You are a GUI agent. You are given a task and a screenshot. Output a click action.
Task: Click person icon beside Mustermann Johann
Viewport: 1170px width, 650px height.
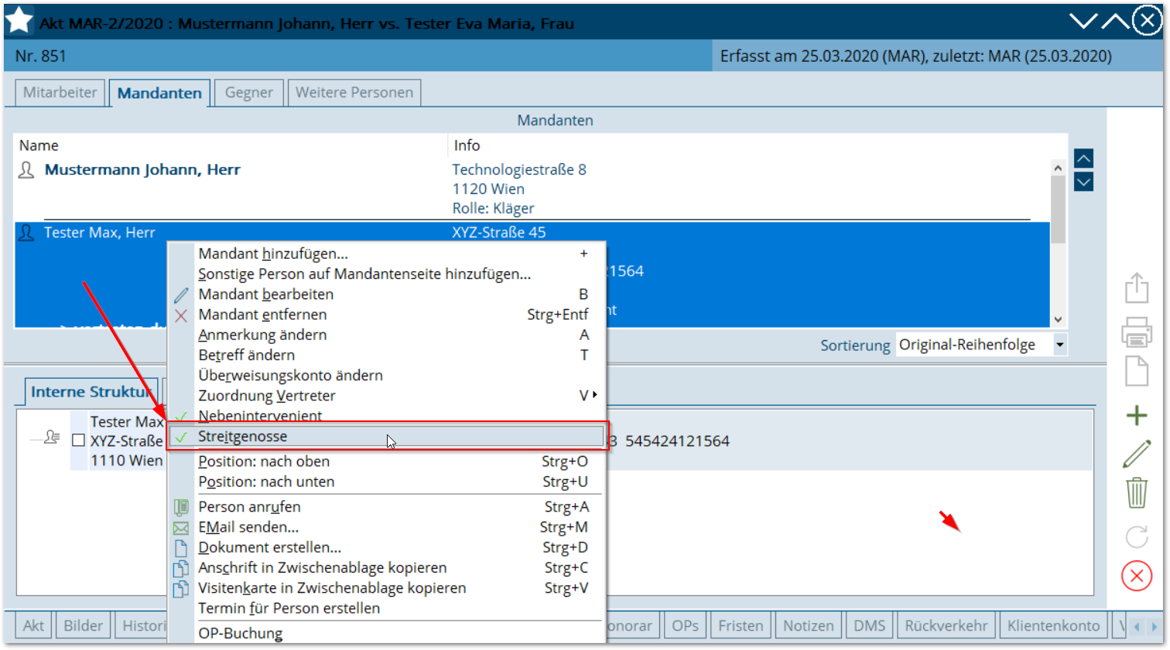coord(26,170)
